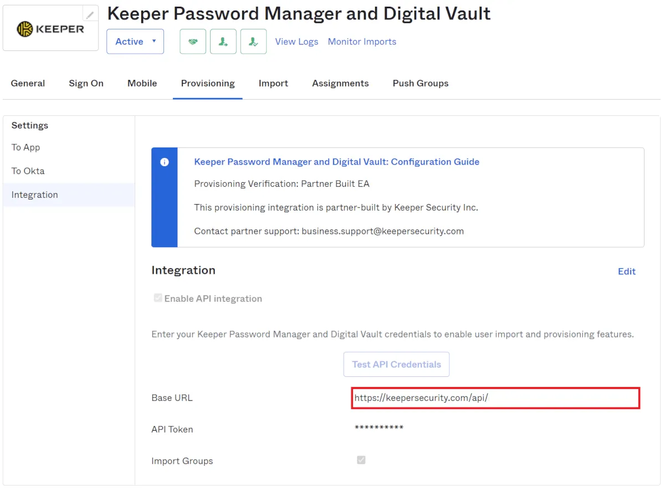
Task: Open the View Logs link
Action: 296,42
